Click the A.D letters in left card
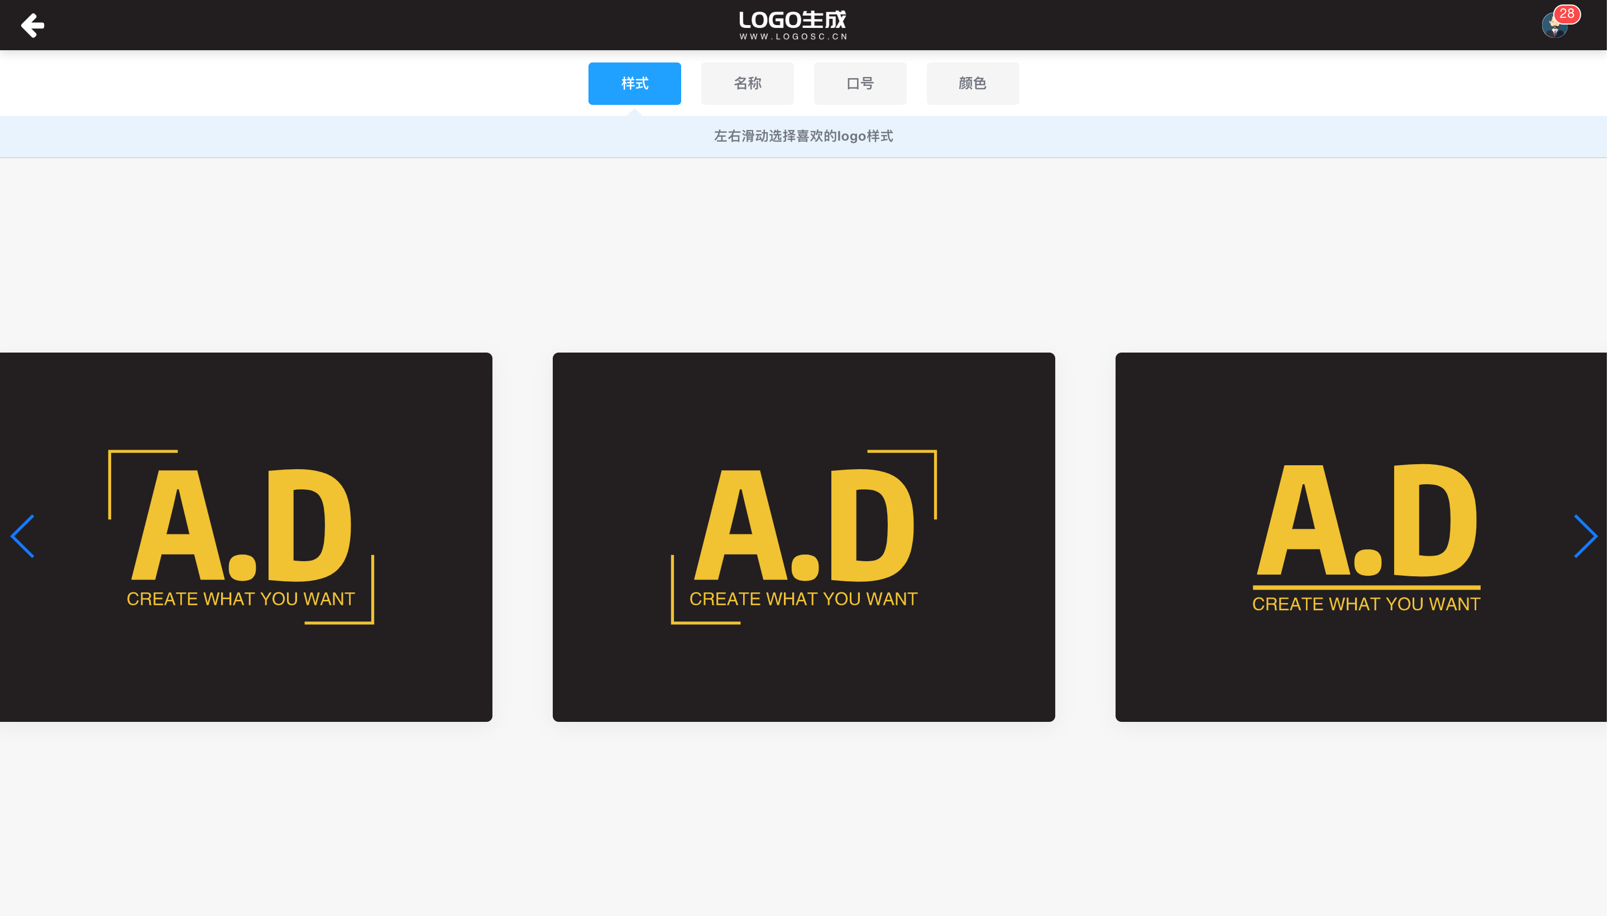This screenshot has width=1608, height=916. [241, 525]
